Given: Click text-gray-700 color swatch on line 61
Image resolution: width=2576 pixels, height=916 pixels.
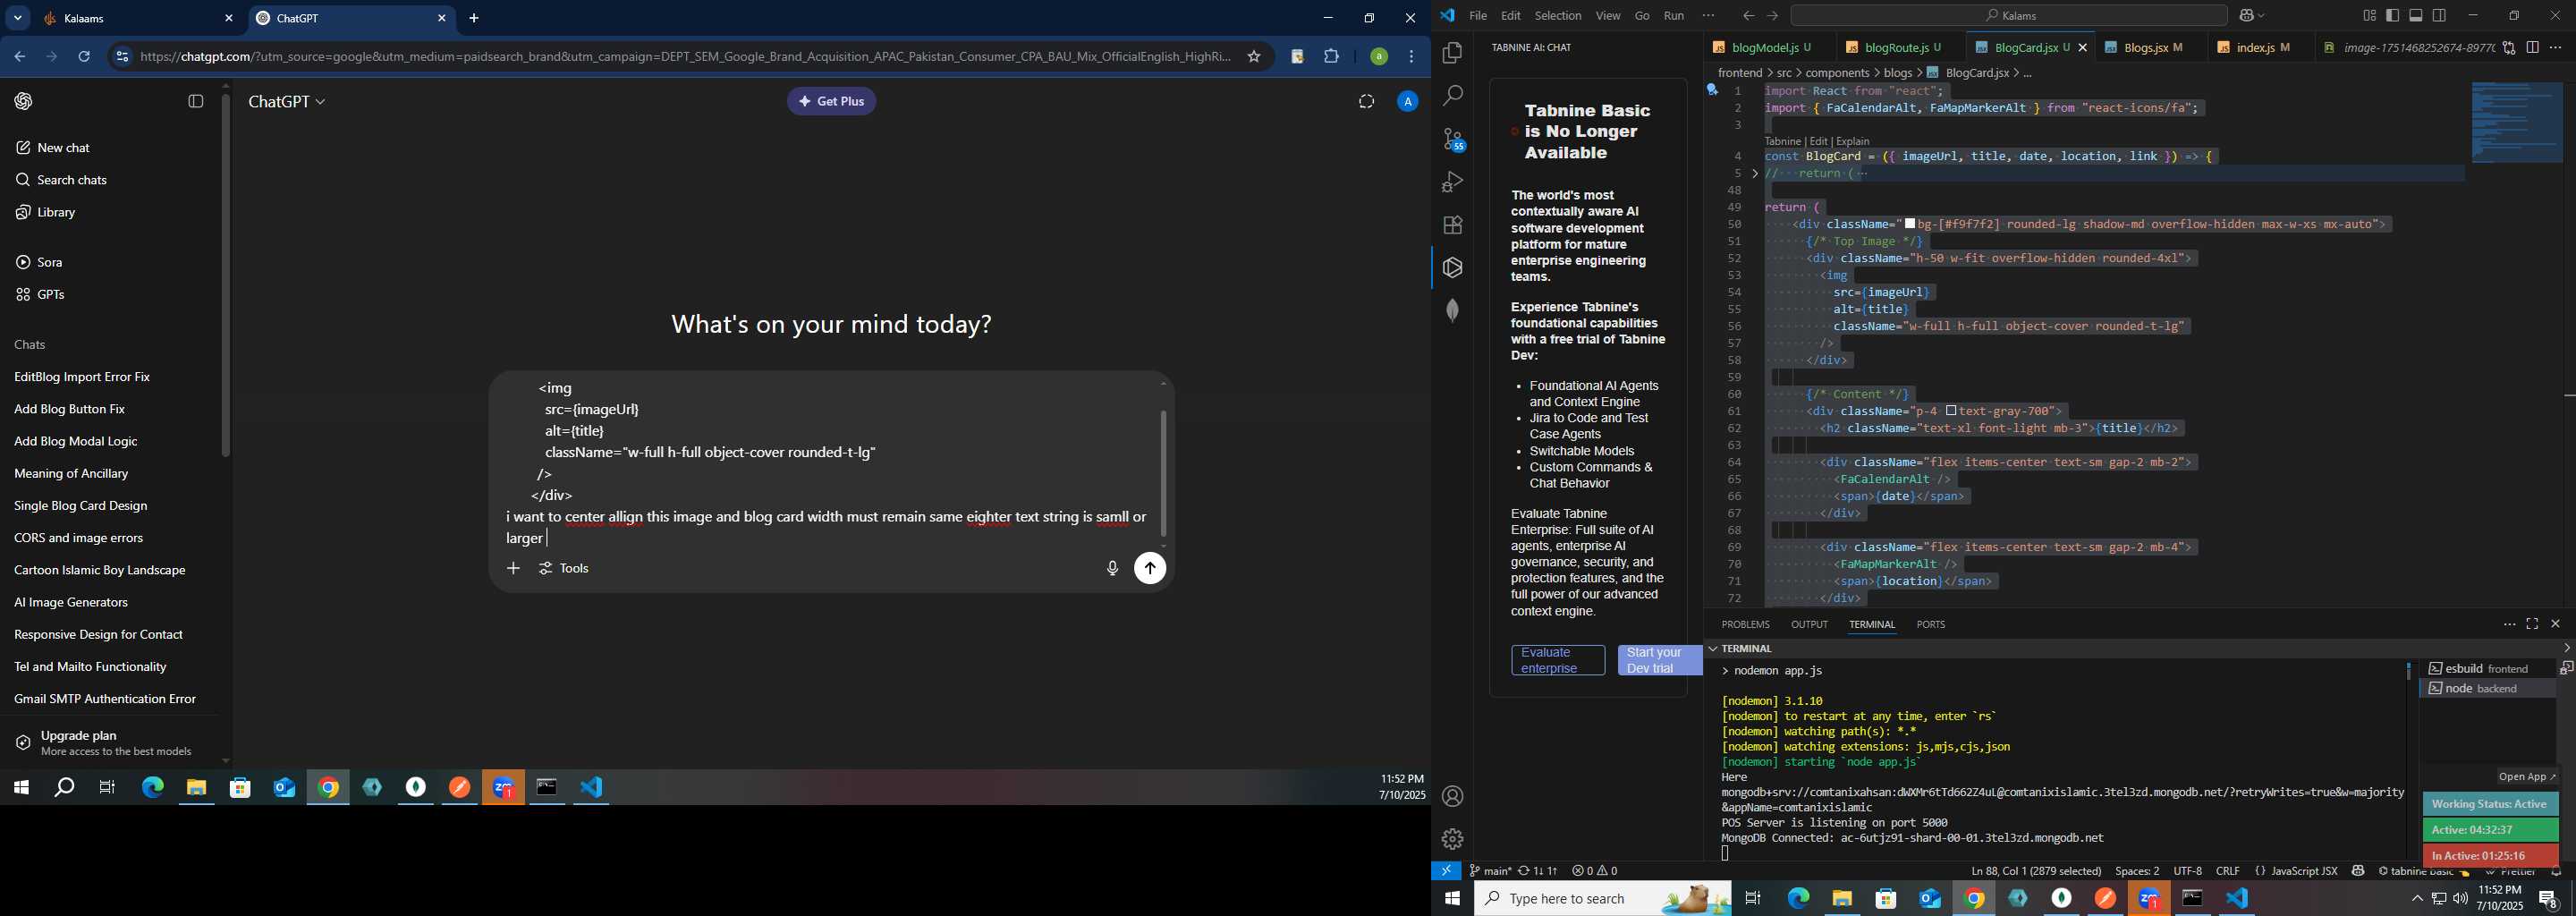Looking at the screenshot, I should 1951,411.
